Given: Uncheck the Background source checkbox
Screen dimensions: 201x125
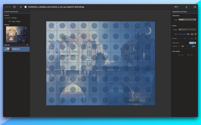Looking at the screenshot, I should tap(6, 49).
